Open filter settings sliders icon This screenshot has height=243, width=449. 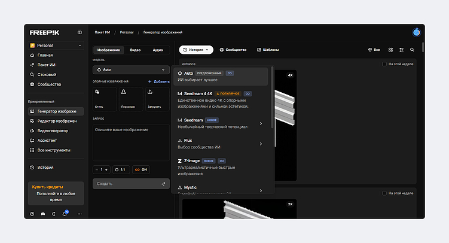click(401, 50)
